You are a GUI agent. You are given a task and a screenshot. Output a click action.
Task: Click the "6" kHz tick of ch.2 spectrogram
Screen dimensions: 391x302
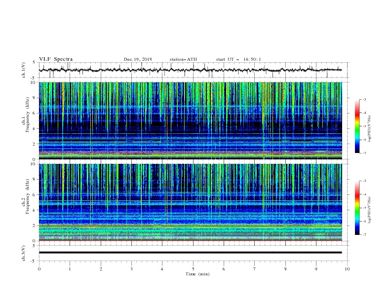click(35, 194)
